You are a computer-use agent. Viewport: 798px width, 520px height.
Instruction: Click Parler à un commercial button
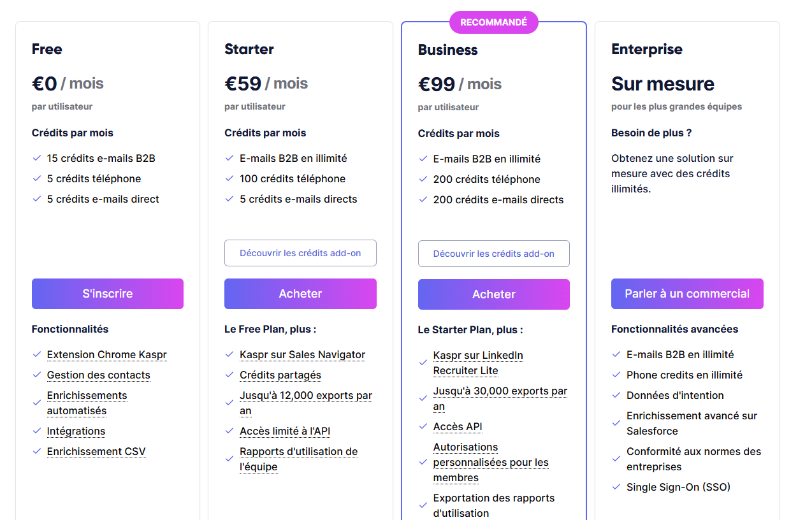coord(687,294)
